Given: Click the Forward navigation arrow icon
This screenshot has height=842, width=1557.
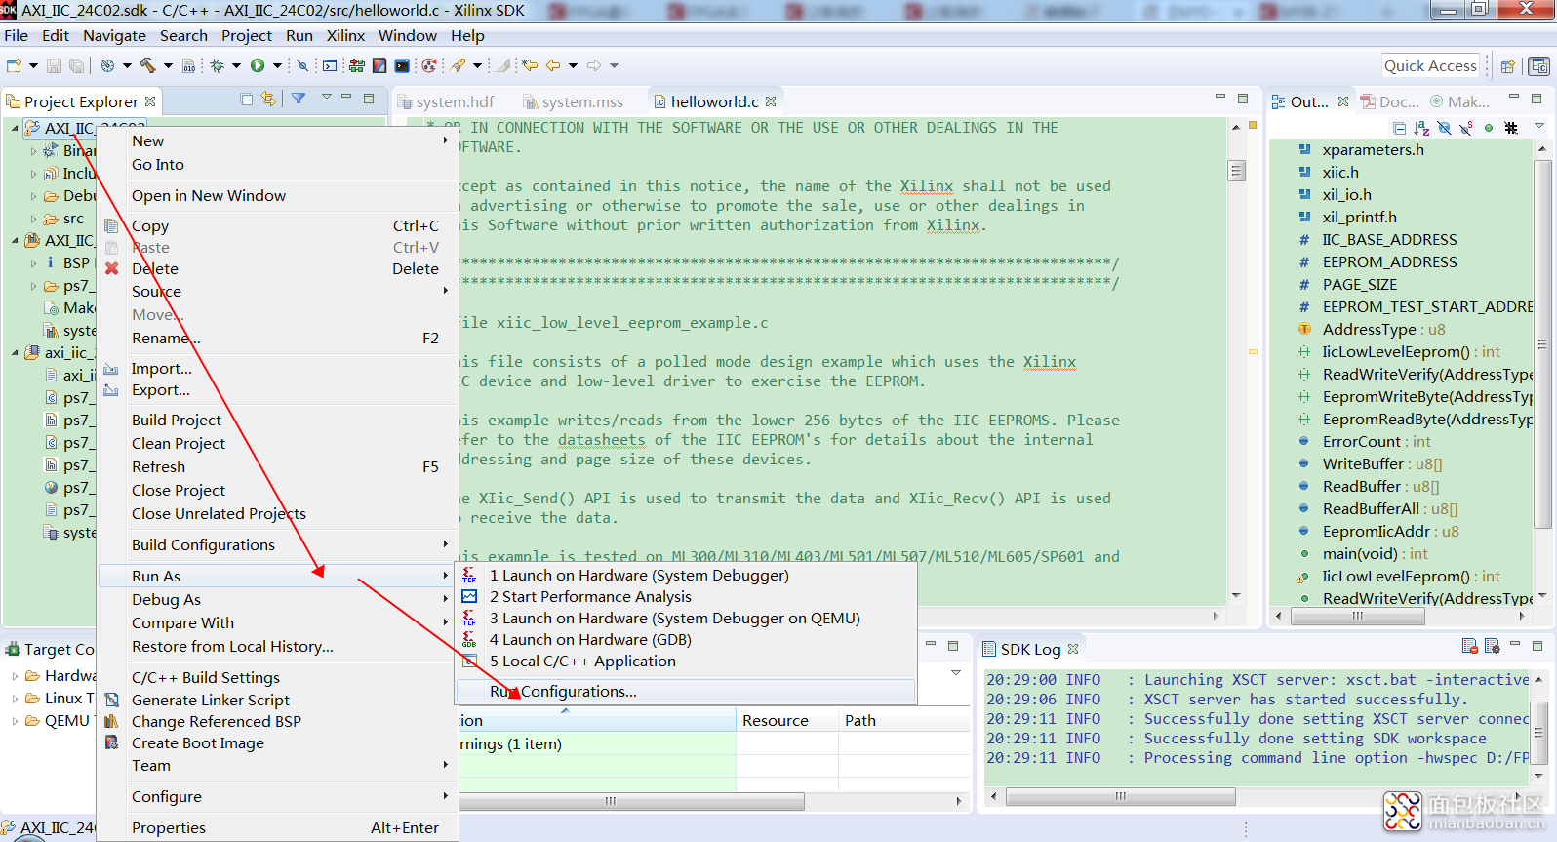Looking at the screenshot, I should [594, 65].
